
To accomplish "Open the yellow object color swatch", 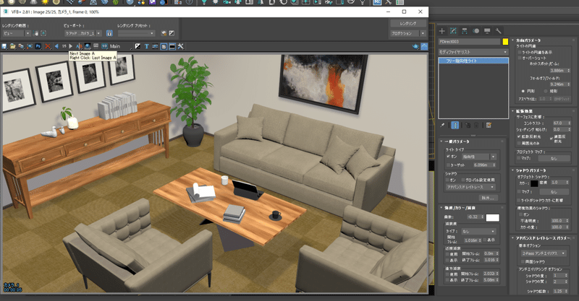I will coord(505,42).
